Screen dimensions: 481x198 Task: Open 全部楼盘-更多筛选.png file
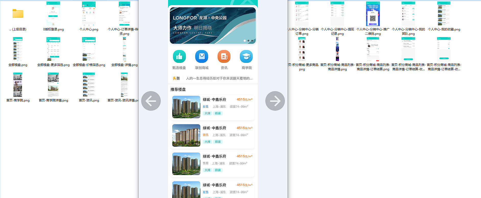(53, 49)
